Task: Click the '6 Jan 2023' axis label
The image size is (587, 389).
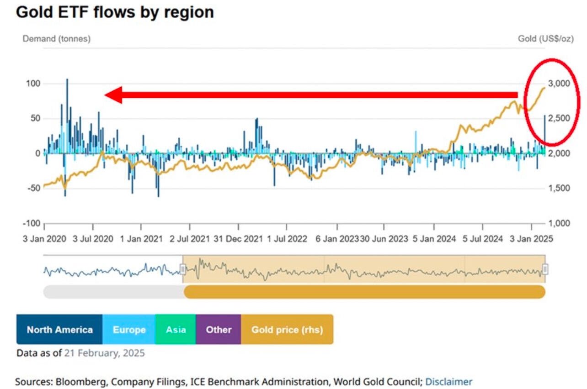Action: pyautogui.click(x=337, y=239)
